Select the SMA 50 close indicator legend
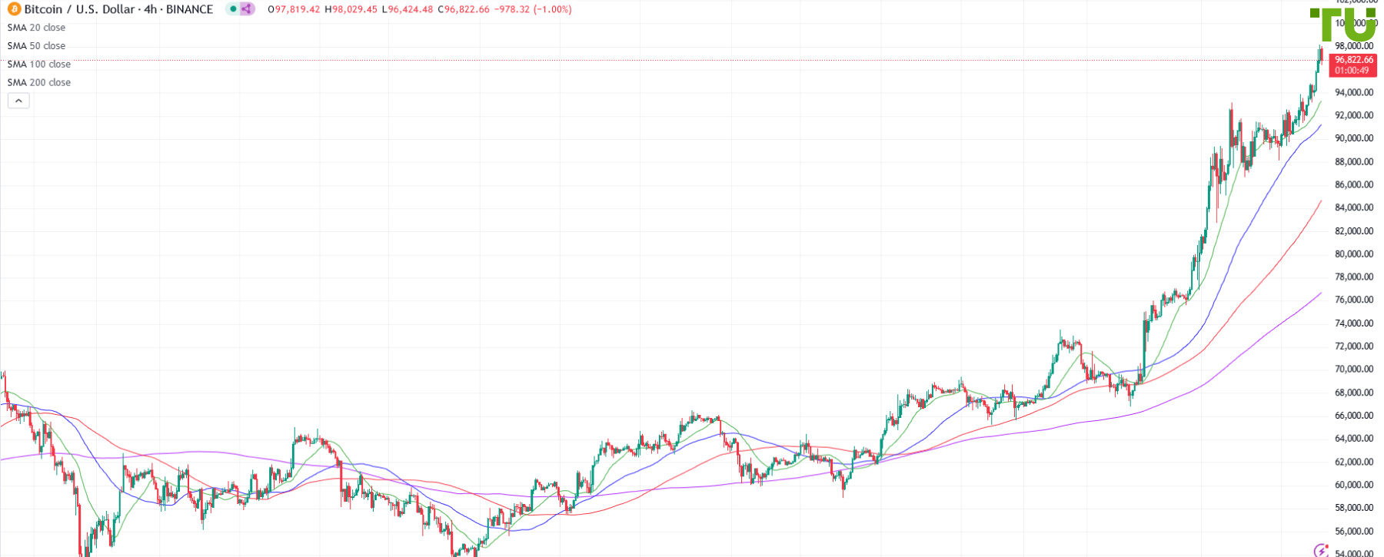The height and width of the screenshot is (557, 1384). click(36, 46)
